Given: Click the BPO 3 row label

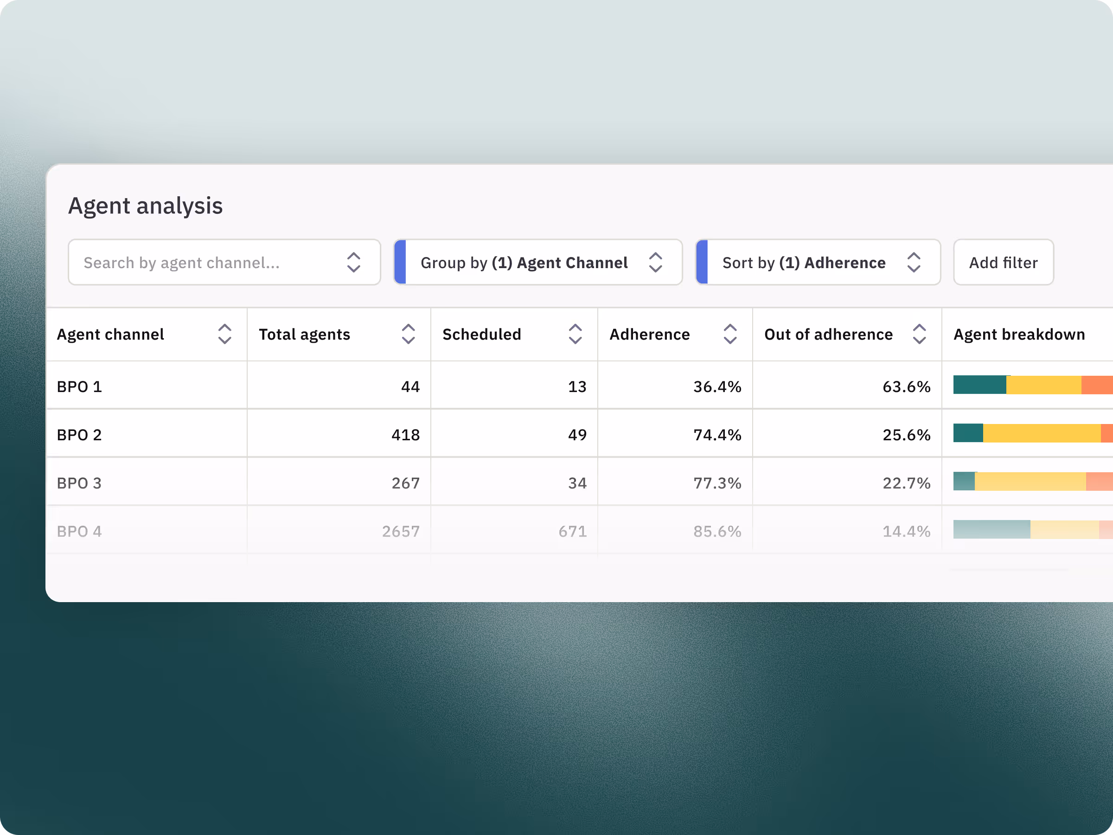Looking at the screenshot, I should (x=79, y=483).
